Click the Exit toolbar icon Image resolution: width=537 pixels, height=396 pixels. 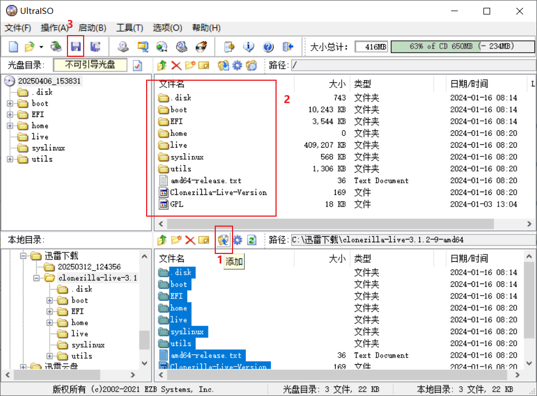[288, 47]
